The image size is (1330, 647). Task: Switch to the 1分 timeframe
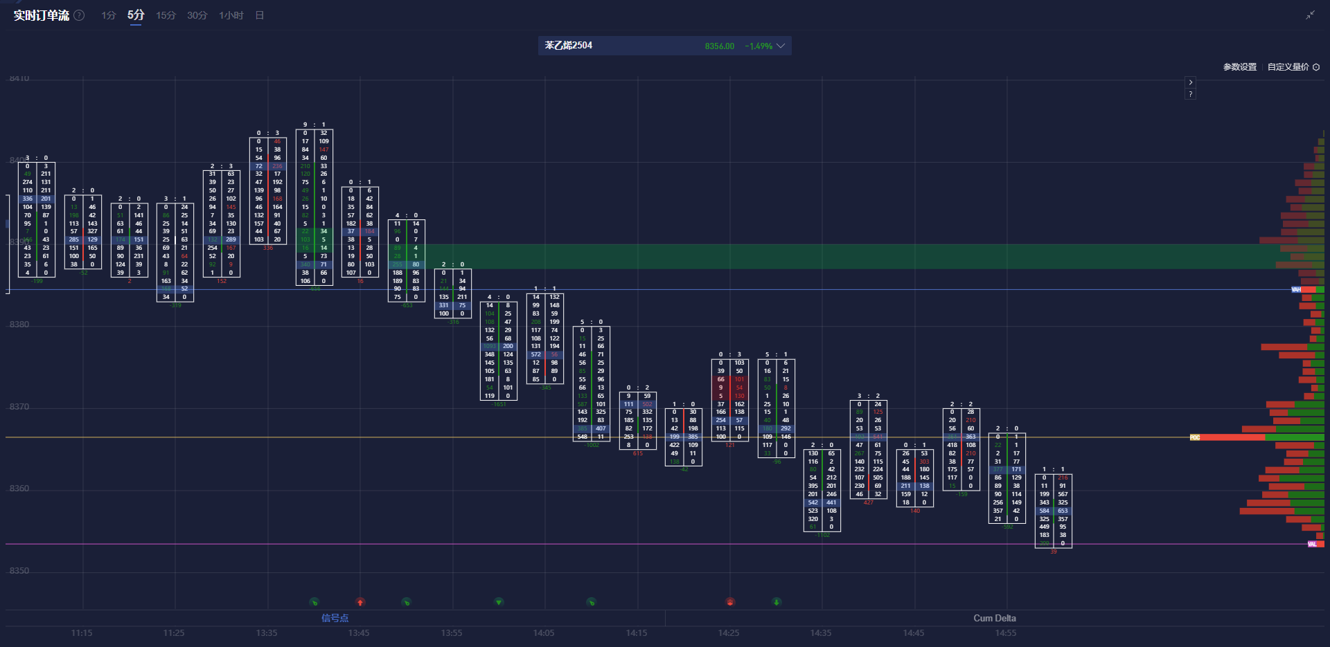[x=109, y=15]
